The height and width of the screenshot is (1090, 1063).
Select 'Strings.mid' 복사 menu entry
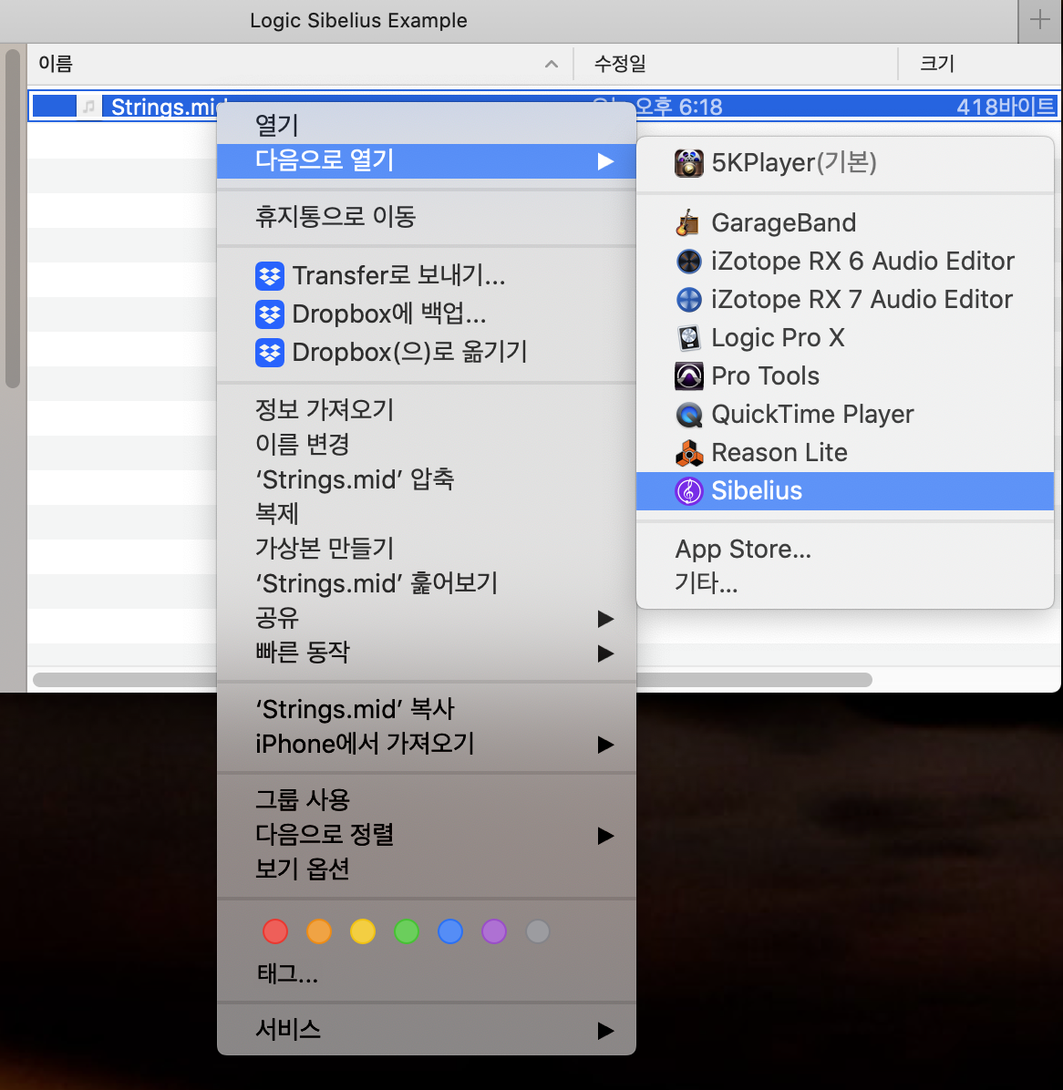coord(426,710)
